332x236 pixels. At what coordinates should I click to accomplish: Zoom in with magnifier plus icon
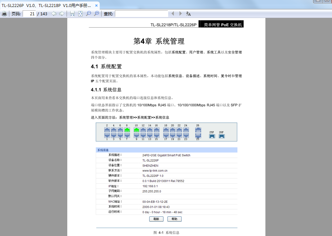tap(97, 14)
